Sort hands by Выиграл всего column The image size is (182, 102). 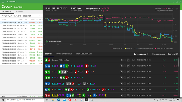pyautogui.click(x=159, y=54)
